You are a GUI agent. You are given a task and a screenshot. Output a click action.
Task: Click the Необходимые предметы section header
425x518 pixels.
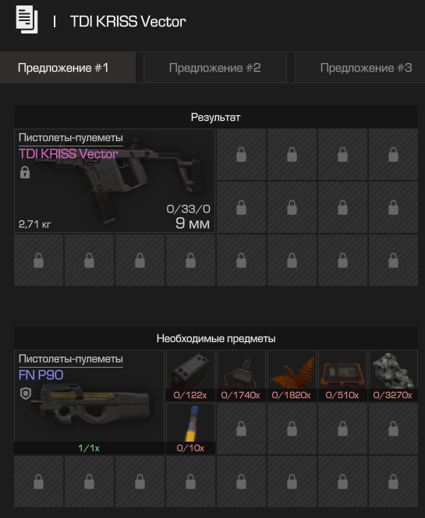tap(216, 339)
